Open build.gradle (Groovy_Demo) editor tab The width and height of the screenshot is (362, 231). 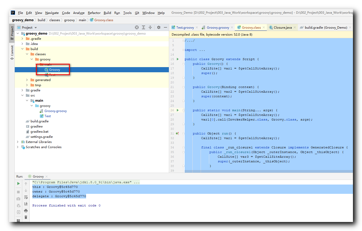326,27
